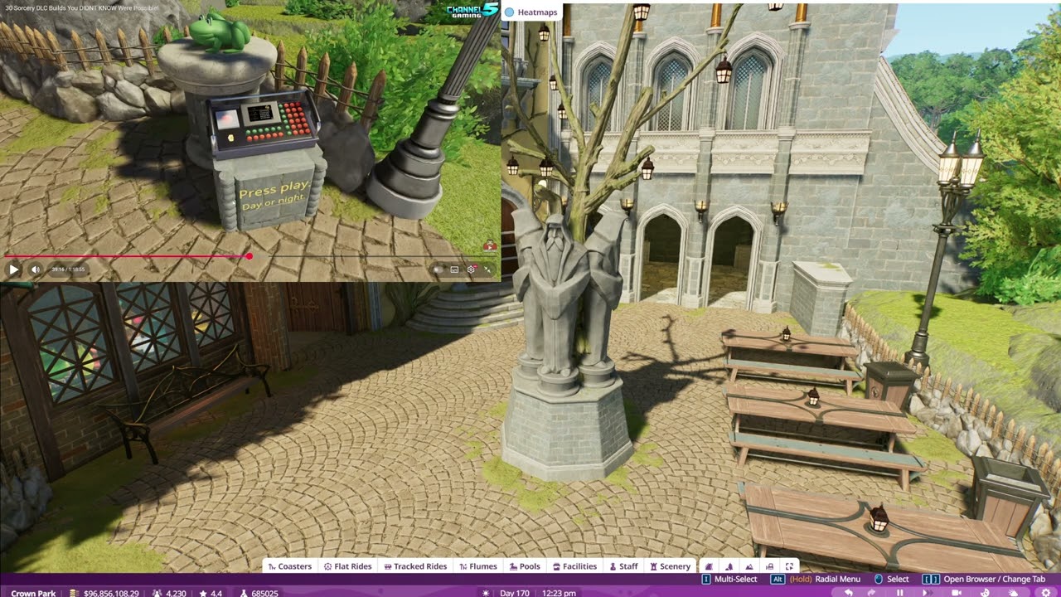
Task: Click the Sorcery DLC Builds video title
Action: click(x=81, y=7)
